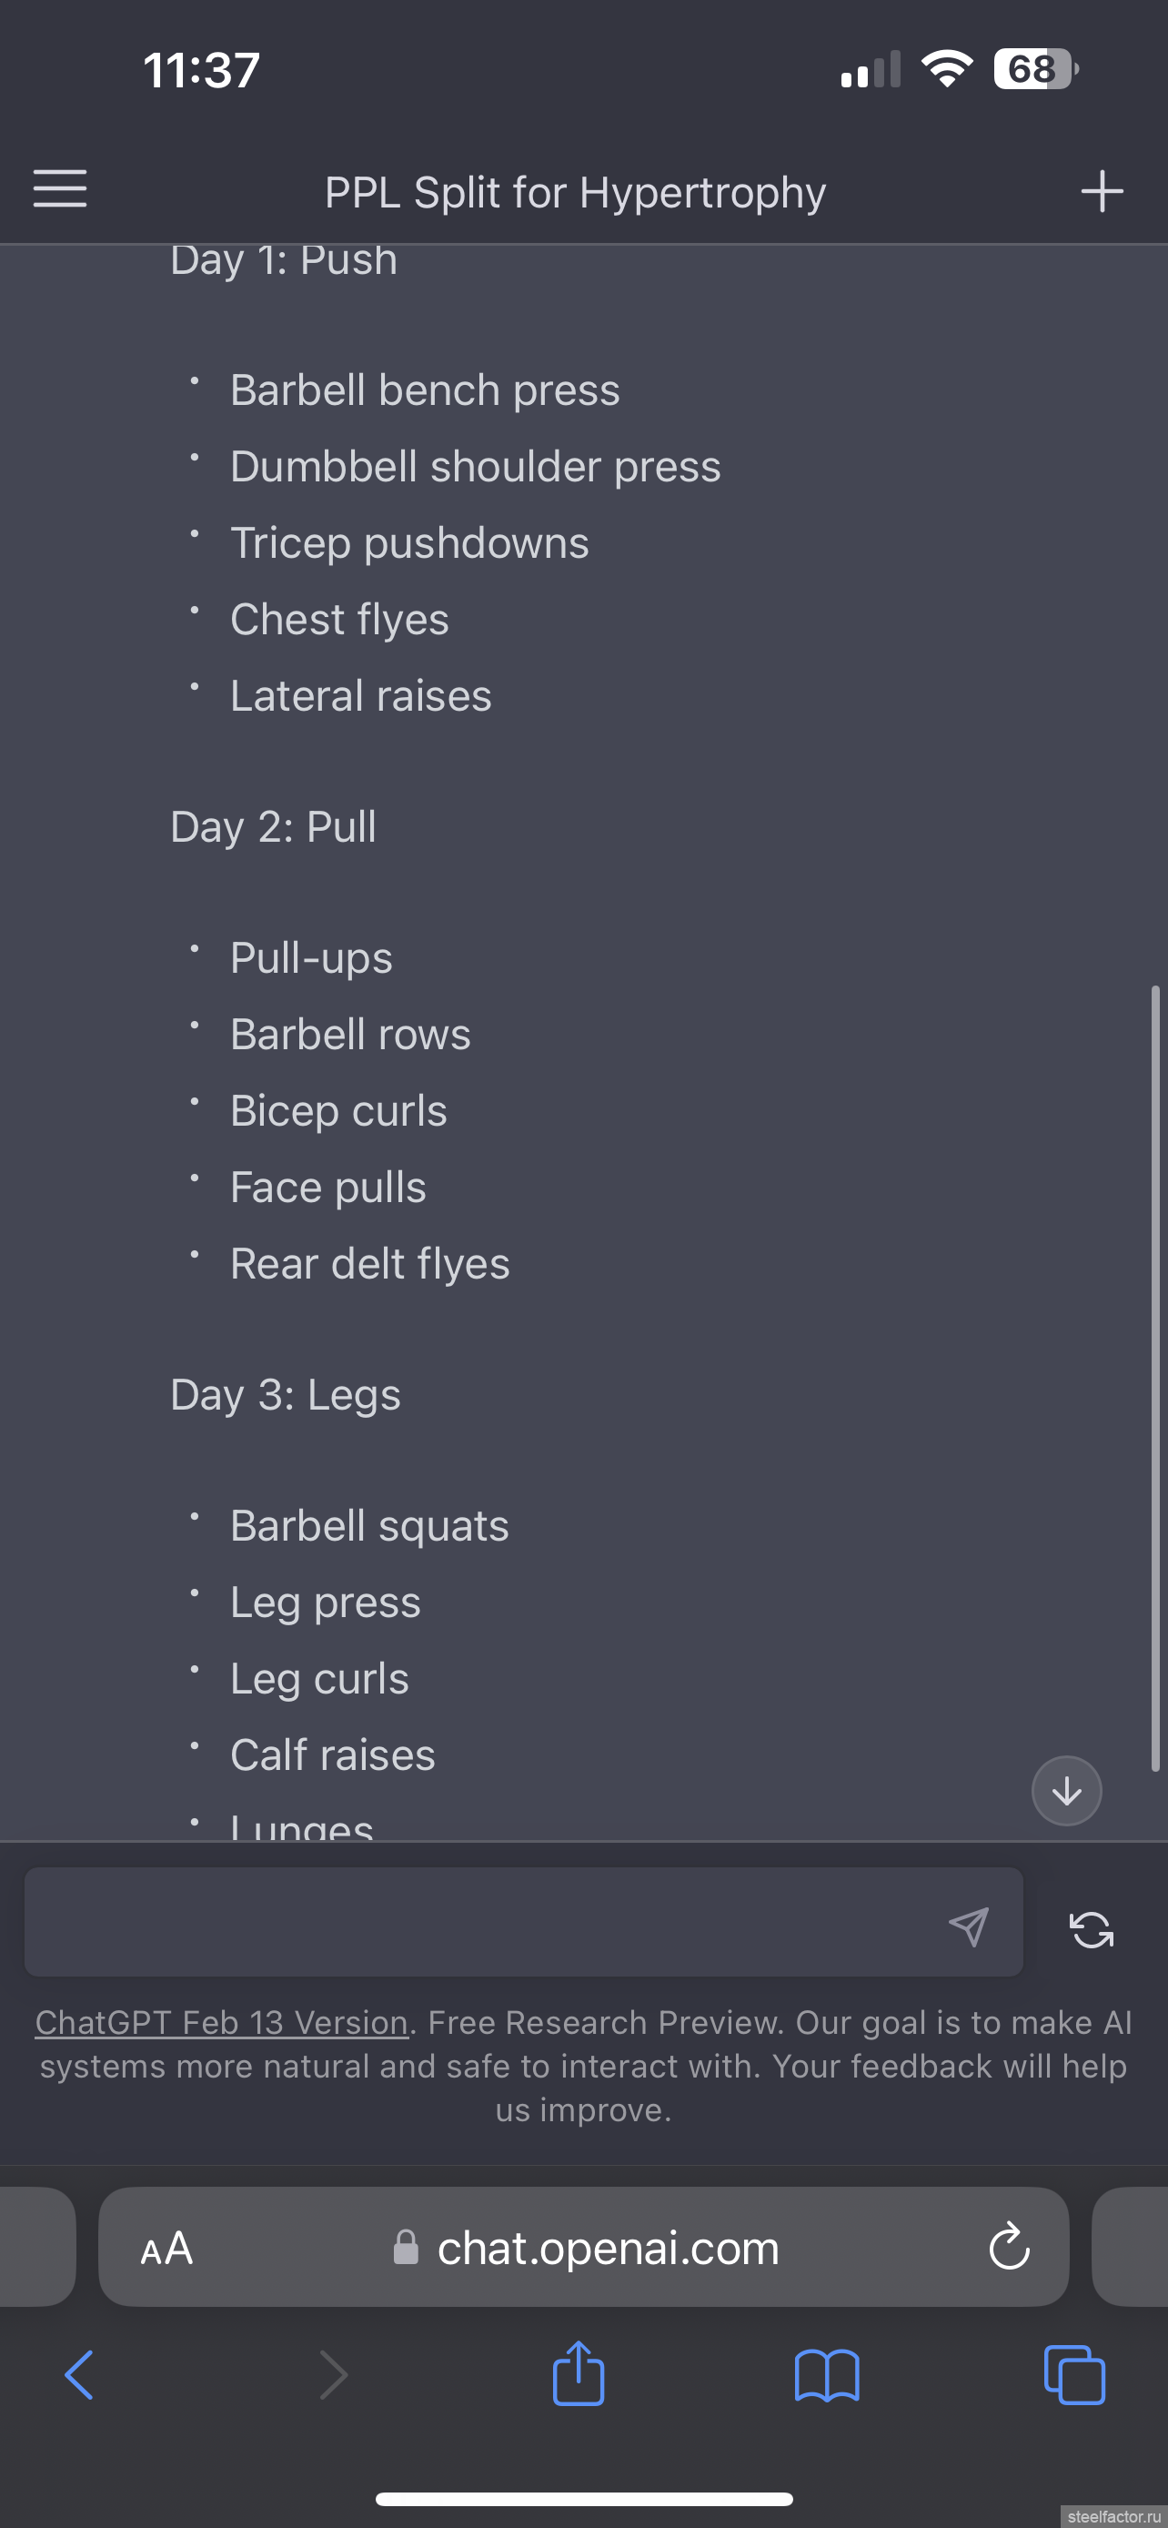This screenshot has width=1168, height=2528.
Task: Regenerate response with circular arrows icon
Action: (x=1091, y=1928)
